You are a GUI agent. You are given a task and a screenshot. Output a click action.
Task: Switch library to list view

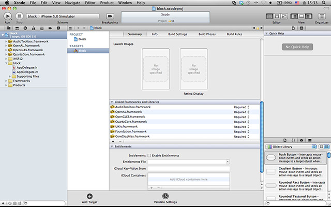[326, 146]
